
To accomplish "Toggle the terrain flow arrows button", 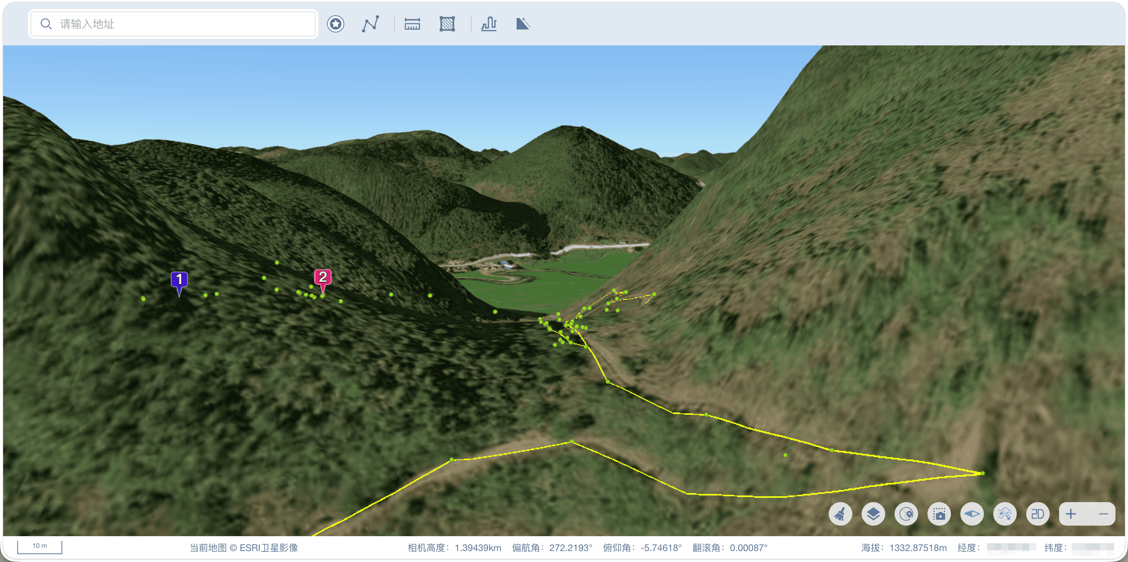I will (1005, 513).
